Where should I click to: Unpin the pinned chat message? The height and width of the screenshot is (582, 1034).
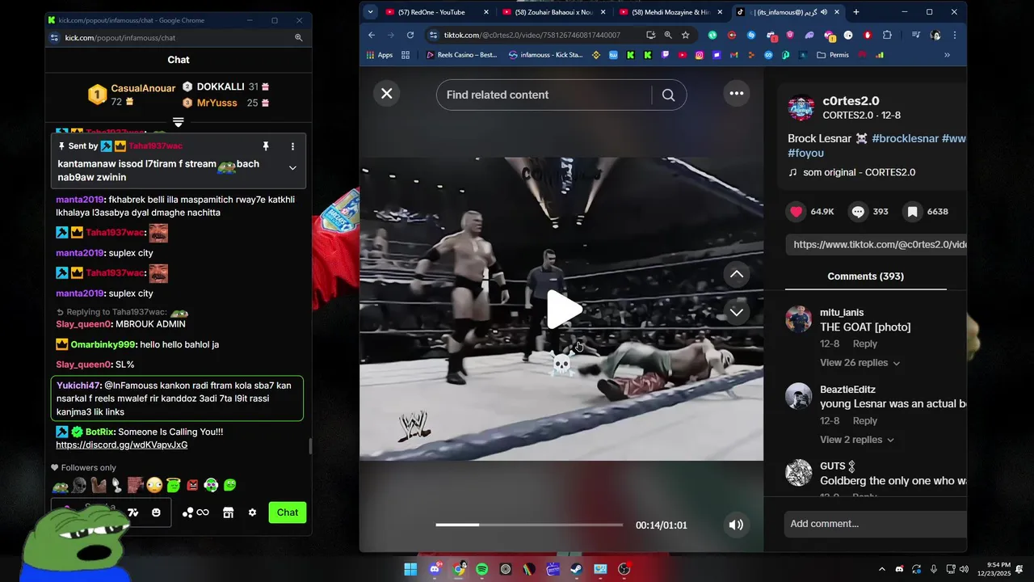tap(265, 146)
